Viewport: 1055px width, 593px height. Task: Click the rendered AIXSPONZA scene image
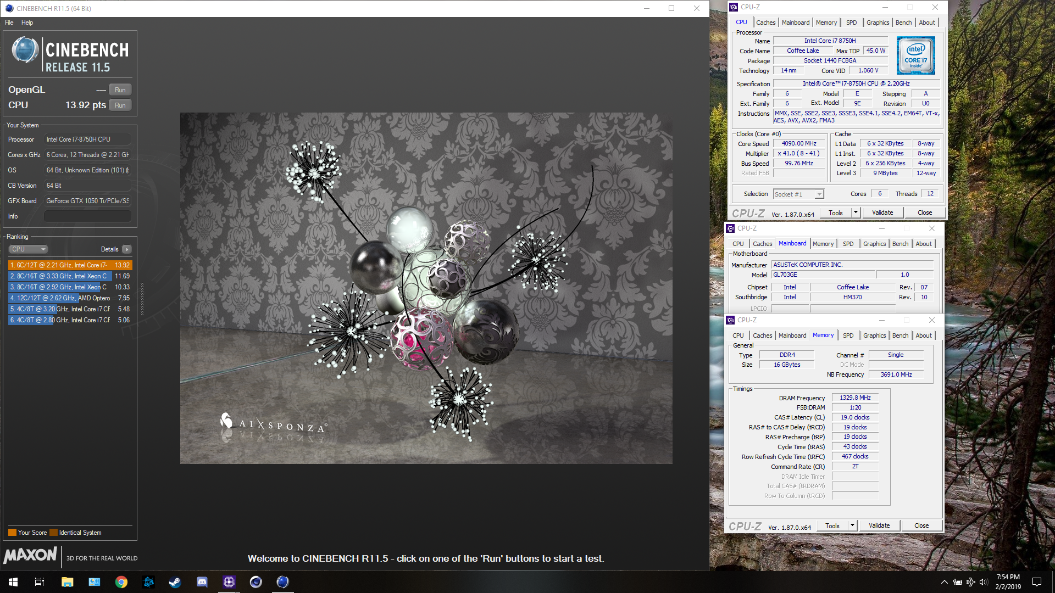click(x=426, y=288)
